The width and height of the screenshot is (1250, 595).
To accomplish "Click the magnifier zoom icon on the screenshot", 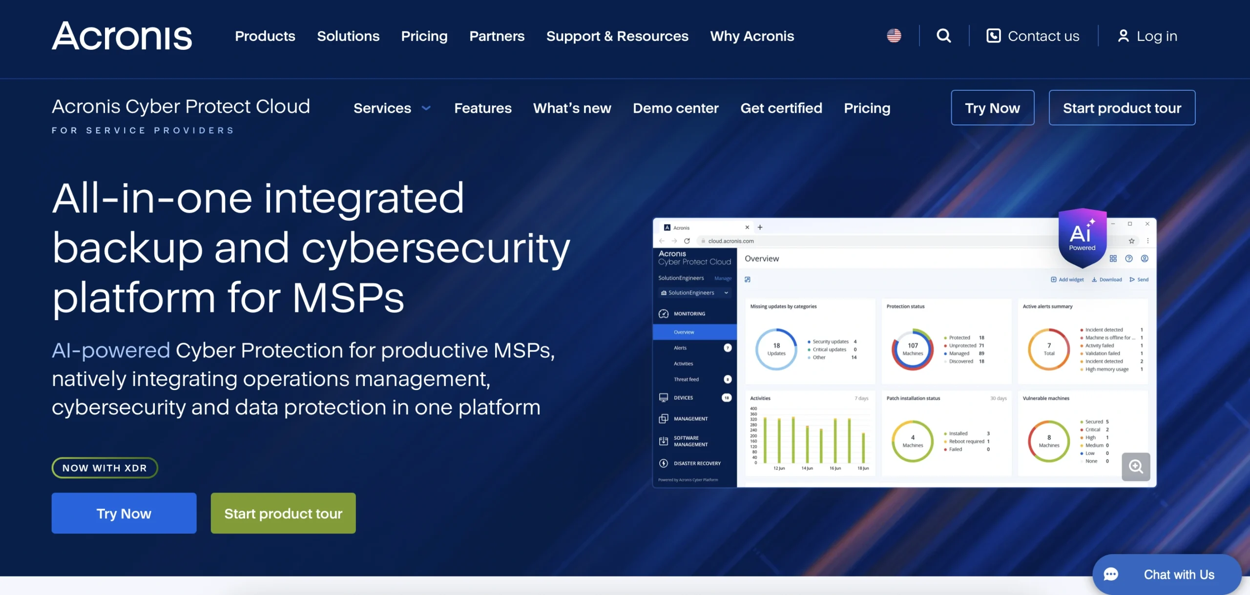I will [1136, 467].
